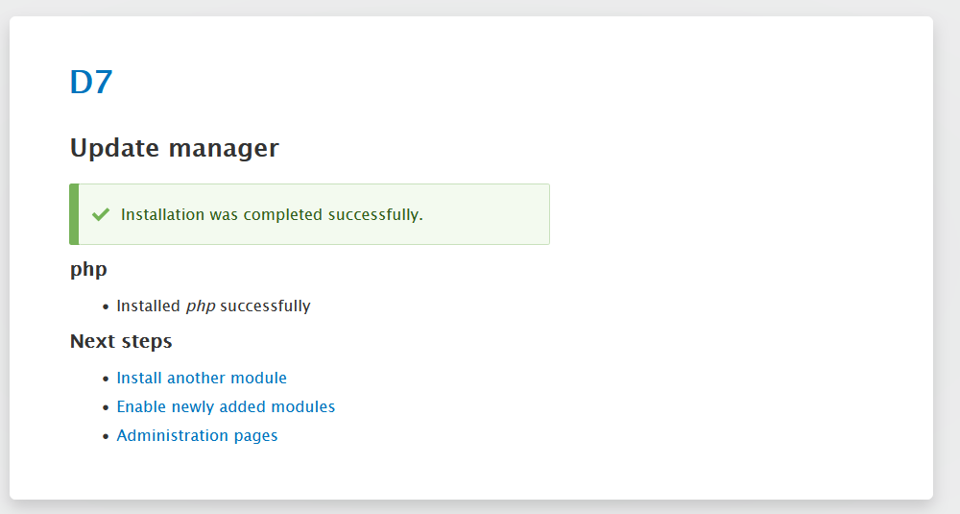Click the Next steps heading
This screenshot has height=514, width=960.
coord(121,341)
